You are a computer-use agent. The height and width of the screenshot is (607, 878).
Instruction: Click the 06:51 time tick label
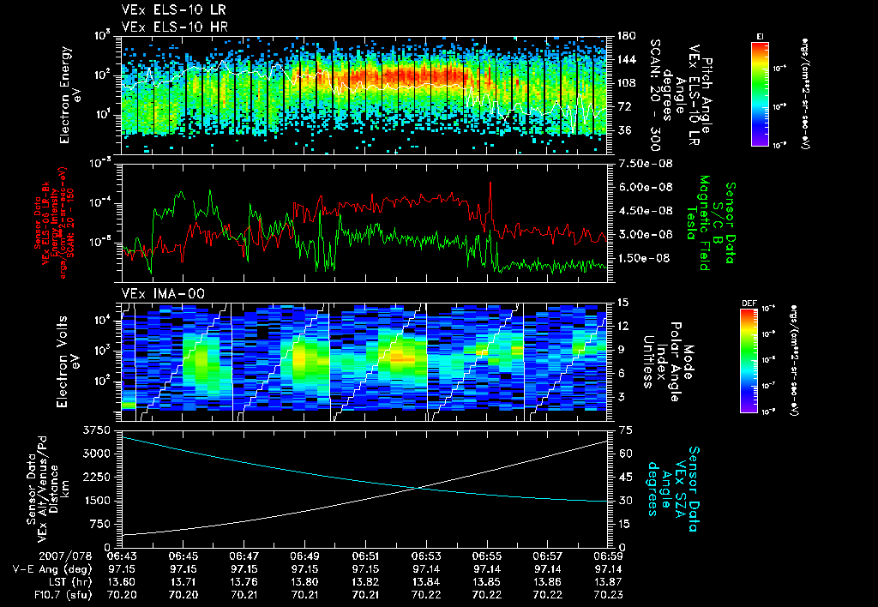click(x=365, y=556)
